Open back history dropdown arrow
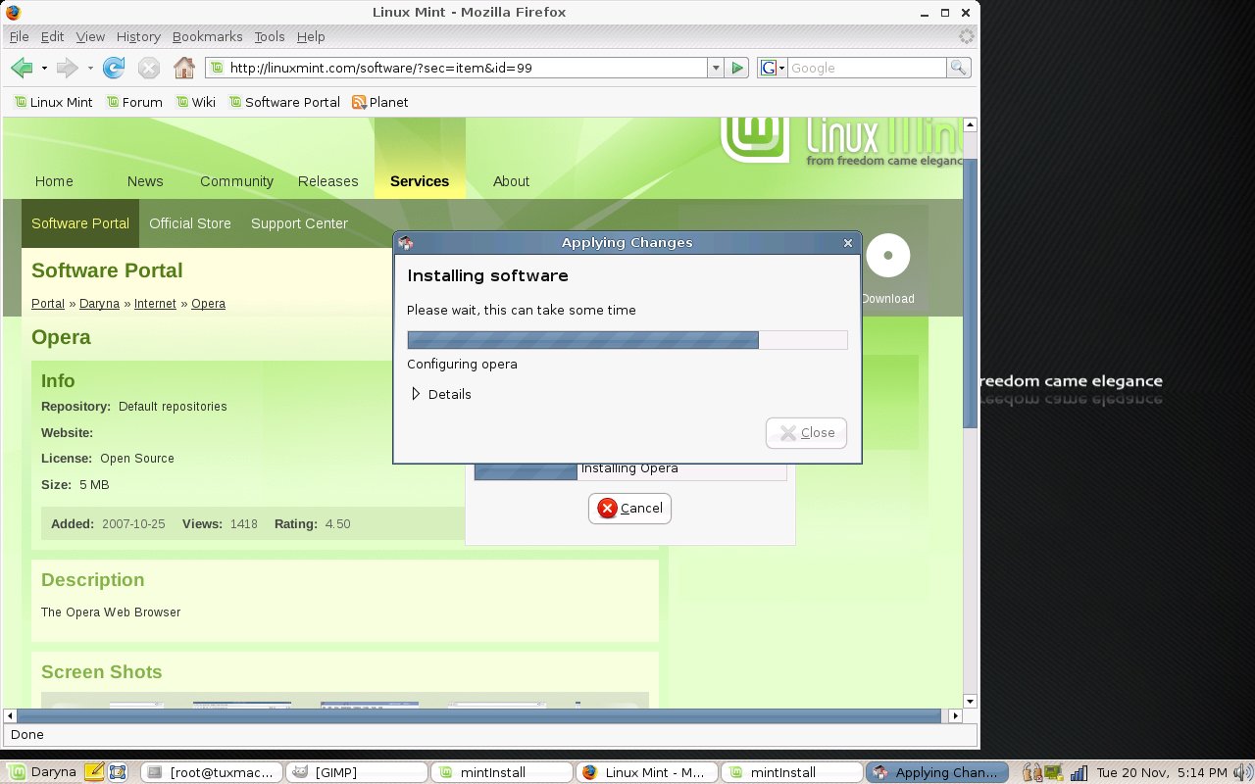Viewport: 1255px width, 784px height. click(x=44, y=68)
